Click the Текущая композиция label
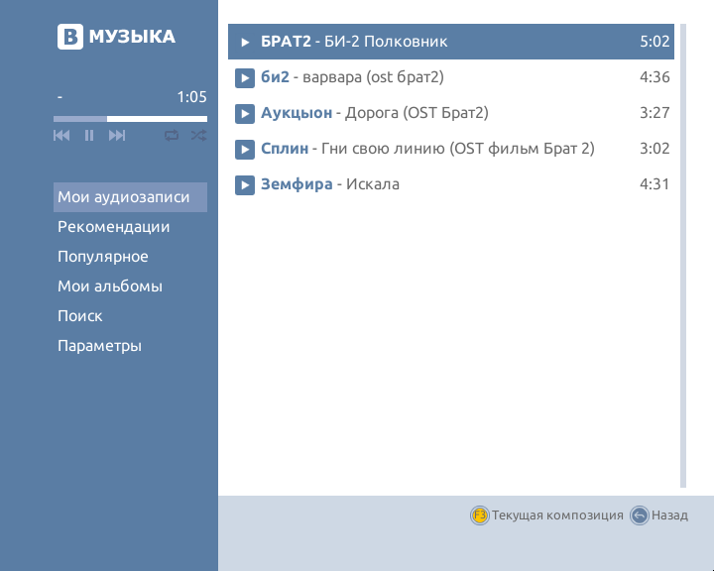Image resolution: width=714 pixels, height=571 pixels. 557,515
